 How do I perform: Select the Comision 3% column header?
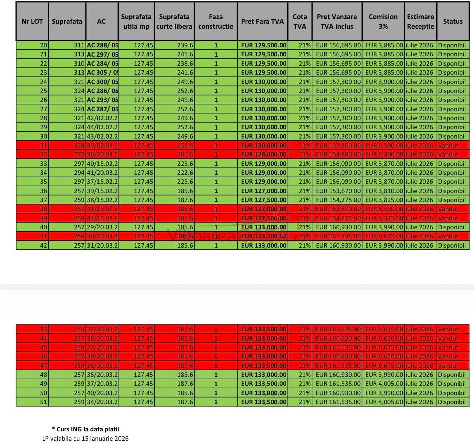pos(383,22)
